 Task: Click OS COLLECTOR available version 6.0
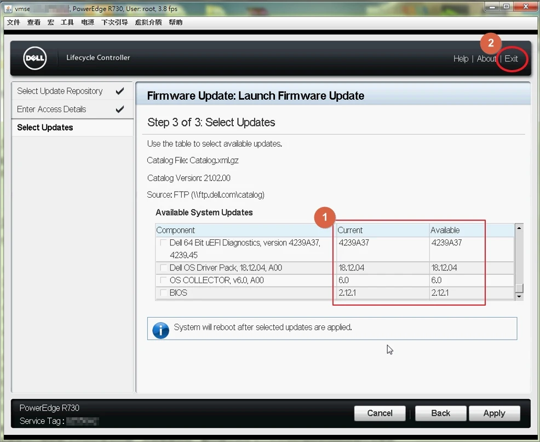[x=436, y=280]
